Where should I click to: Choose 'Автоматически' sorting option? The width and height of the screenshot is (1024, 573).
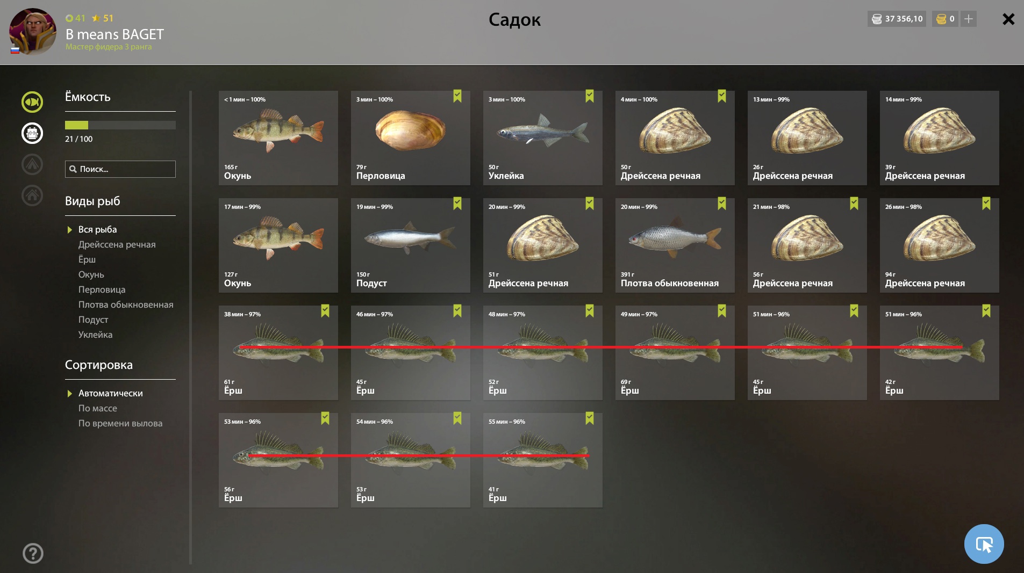click(111, 393)
